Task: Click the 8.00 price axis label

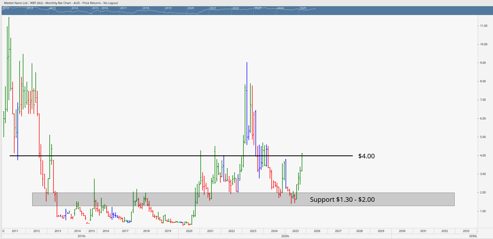Action: 483,81
